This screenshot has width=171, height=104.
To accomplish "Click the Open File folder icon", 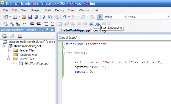I will 24,17.
